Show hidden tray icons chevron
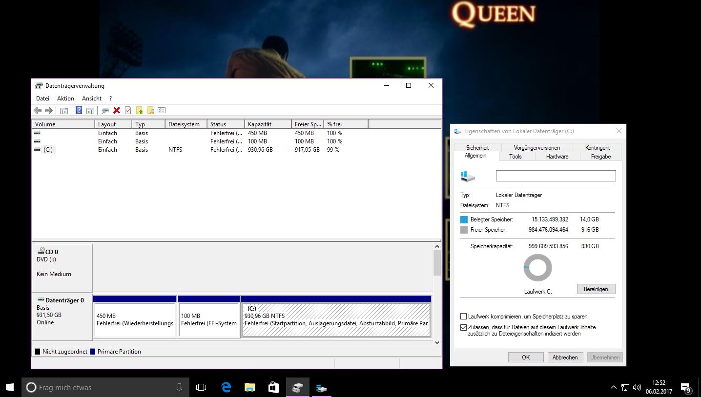Viewport: 701px width, 397px height. pos(614,388)
